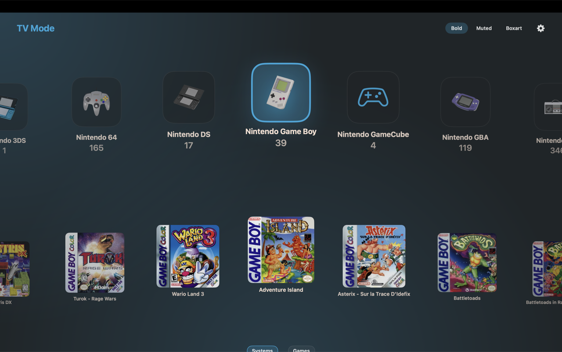Click the Nintendo GameCube label
This screenshot has height=352, width=562.
pos(373,135)
